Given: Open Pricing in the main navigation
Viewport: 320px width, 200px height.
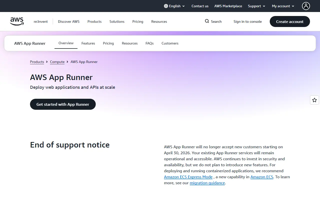Looking at the screenshot, I should click(x=138, y=21).
